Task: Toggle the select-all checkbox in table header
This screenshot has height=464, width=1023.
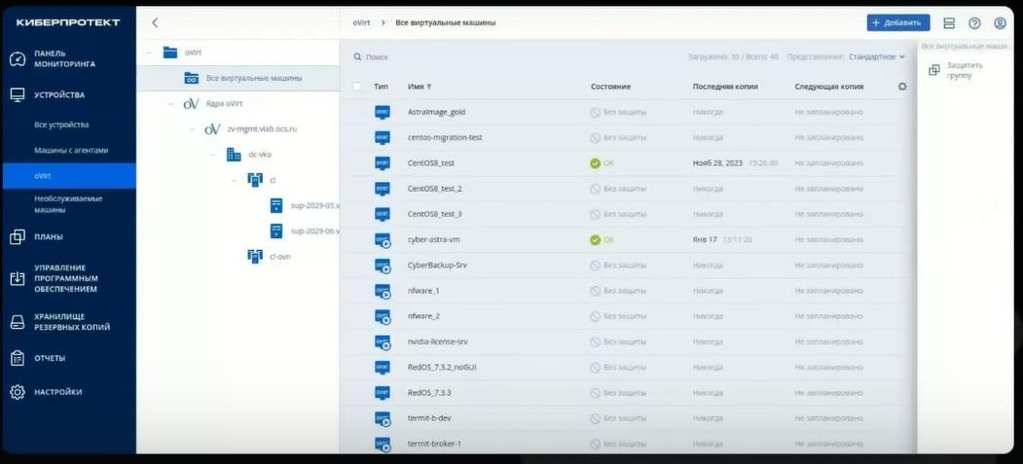Action: (357, 86)
